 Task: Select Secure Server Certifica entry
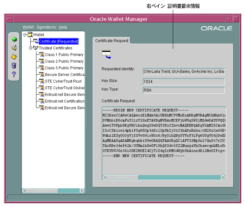[64, 74]
